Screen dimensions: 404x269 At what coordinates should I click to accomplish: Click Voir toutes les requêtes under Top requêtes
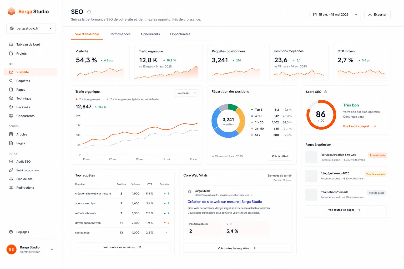coord(123,247)
